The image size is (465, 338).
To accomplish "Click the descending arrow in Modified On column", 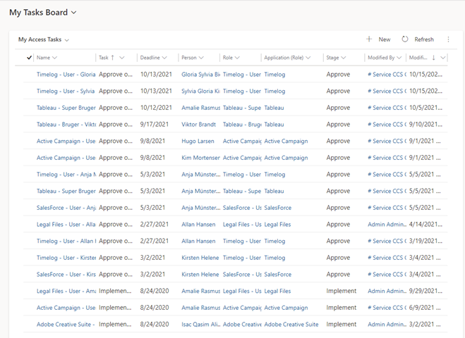I will point(433,58).
